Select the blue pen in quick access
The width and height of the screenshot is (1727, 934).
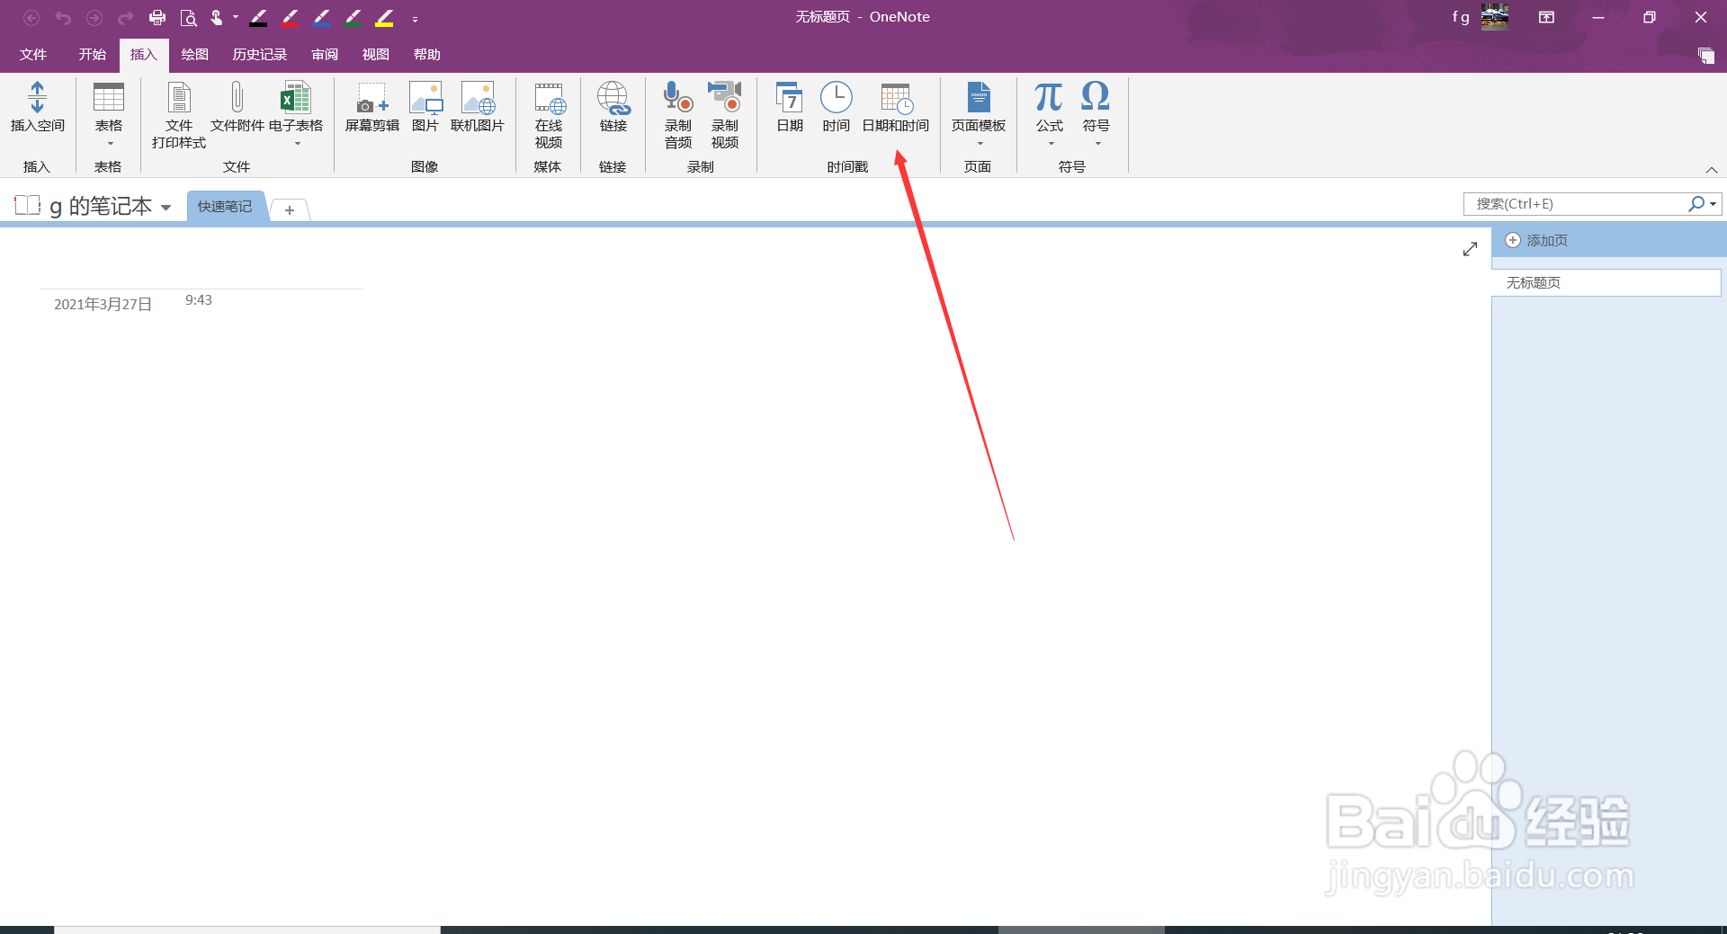pyautogui.click(x=321, y=17)
